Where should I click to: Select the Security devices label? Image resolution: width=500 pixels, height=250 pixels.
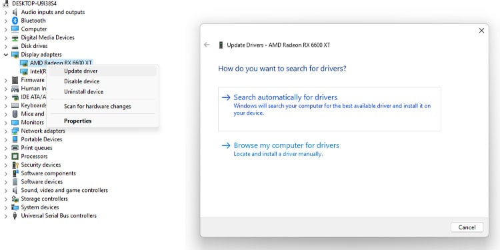point(41,165)
